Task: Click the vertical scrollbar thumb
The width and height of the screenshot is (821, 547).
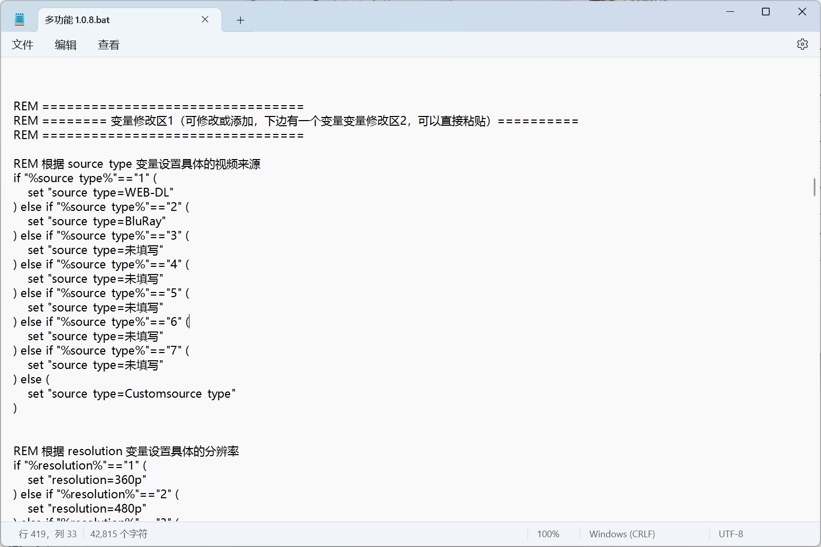Action: click(814, 187)
